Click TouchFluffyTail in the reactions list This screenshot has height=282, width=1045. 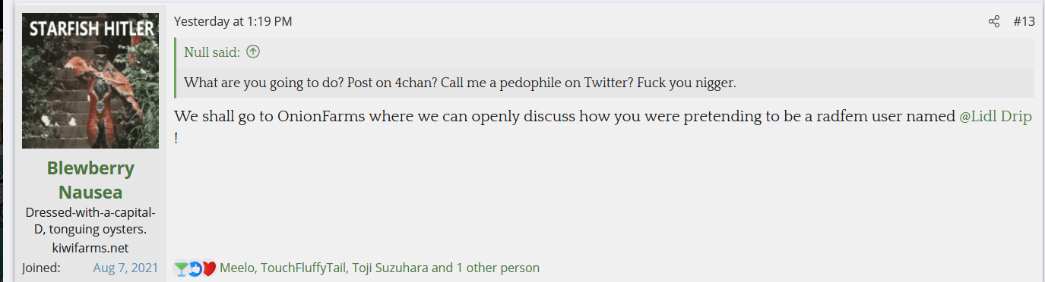tap(303, 268)
